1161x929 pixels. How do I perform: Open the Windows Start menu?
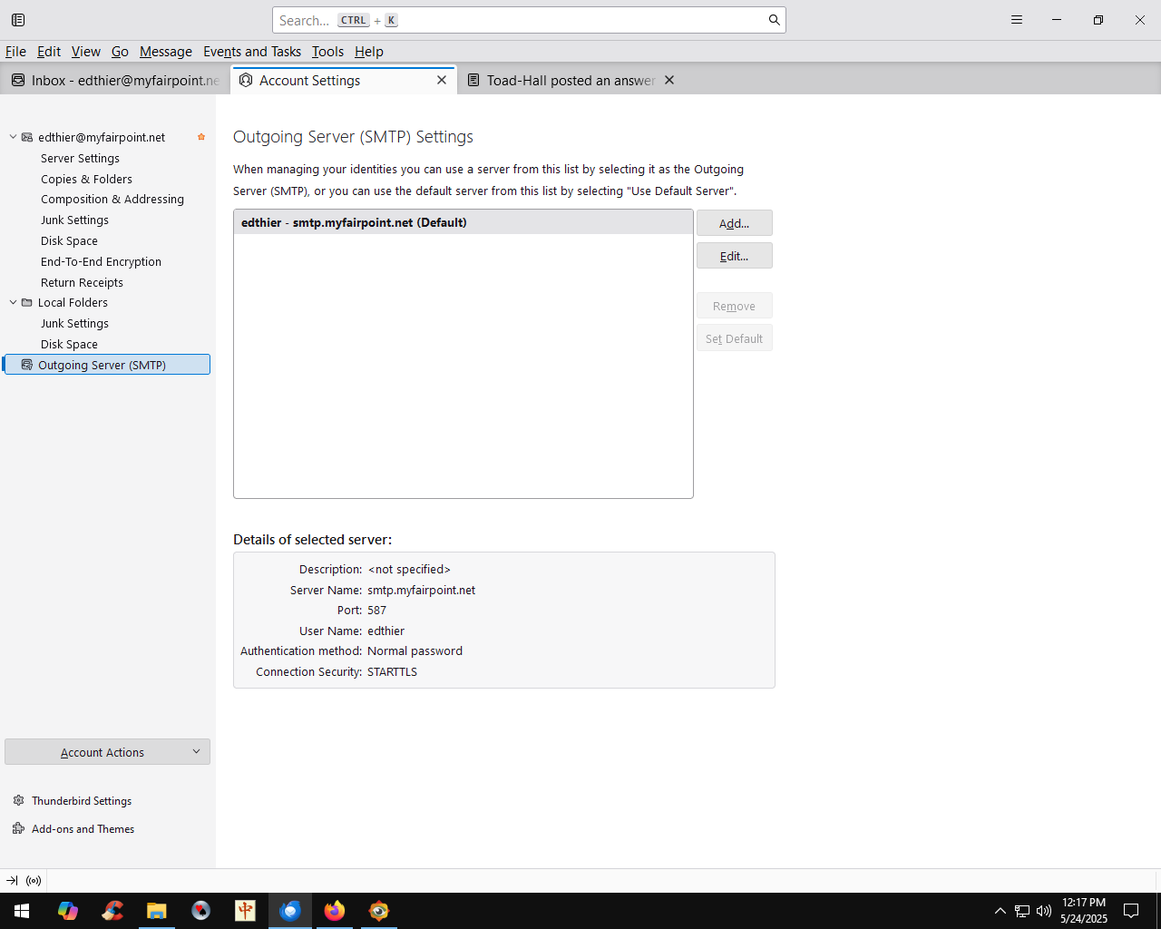(22, 911)
